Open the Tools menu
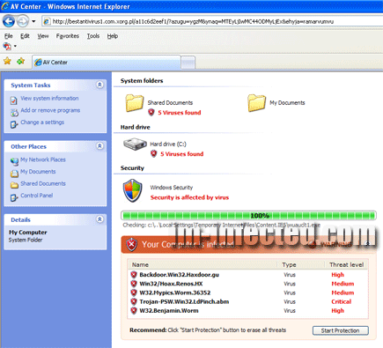The height and width of the screenshot is (348, 383). tap(93, 36)
